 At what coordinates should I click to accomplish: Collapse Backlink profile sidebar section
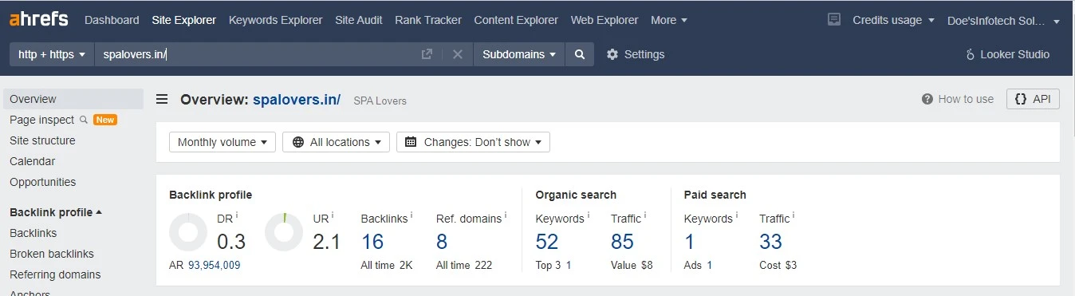pyautogui.click(x=56, y=212)
